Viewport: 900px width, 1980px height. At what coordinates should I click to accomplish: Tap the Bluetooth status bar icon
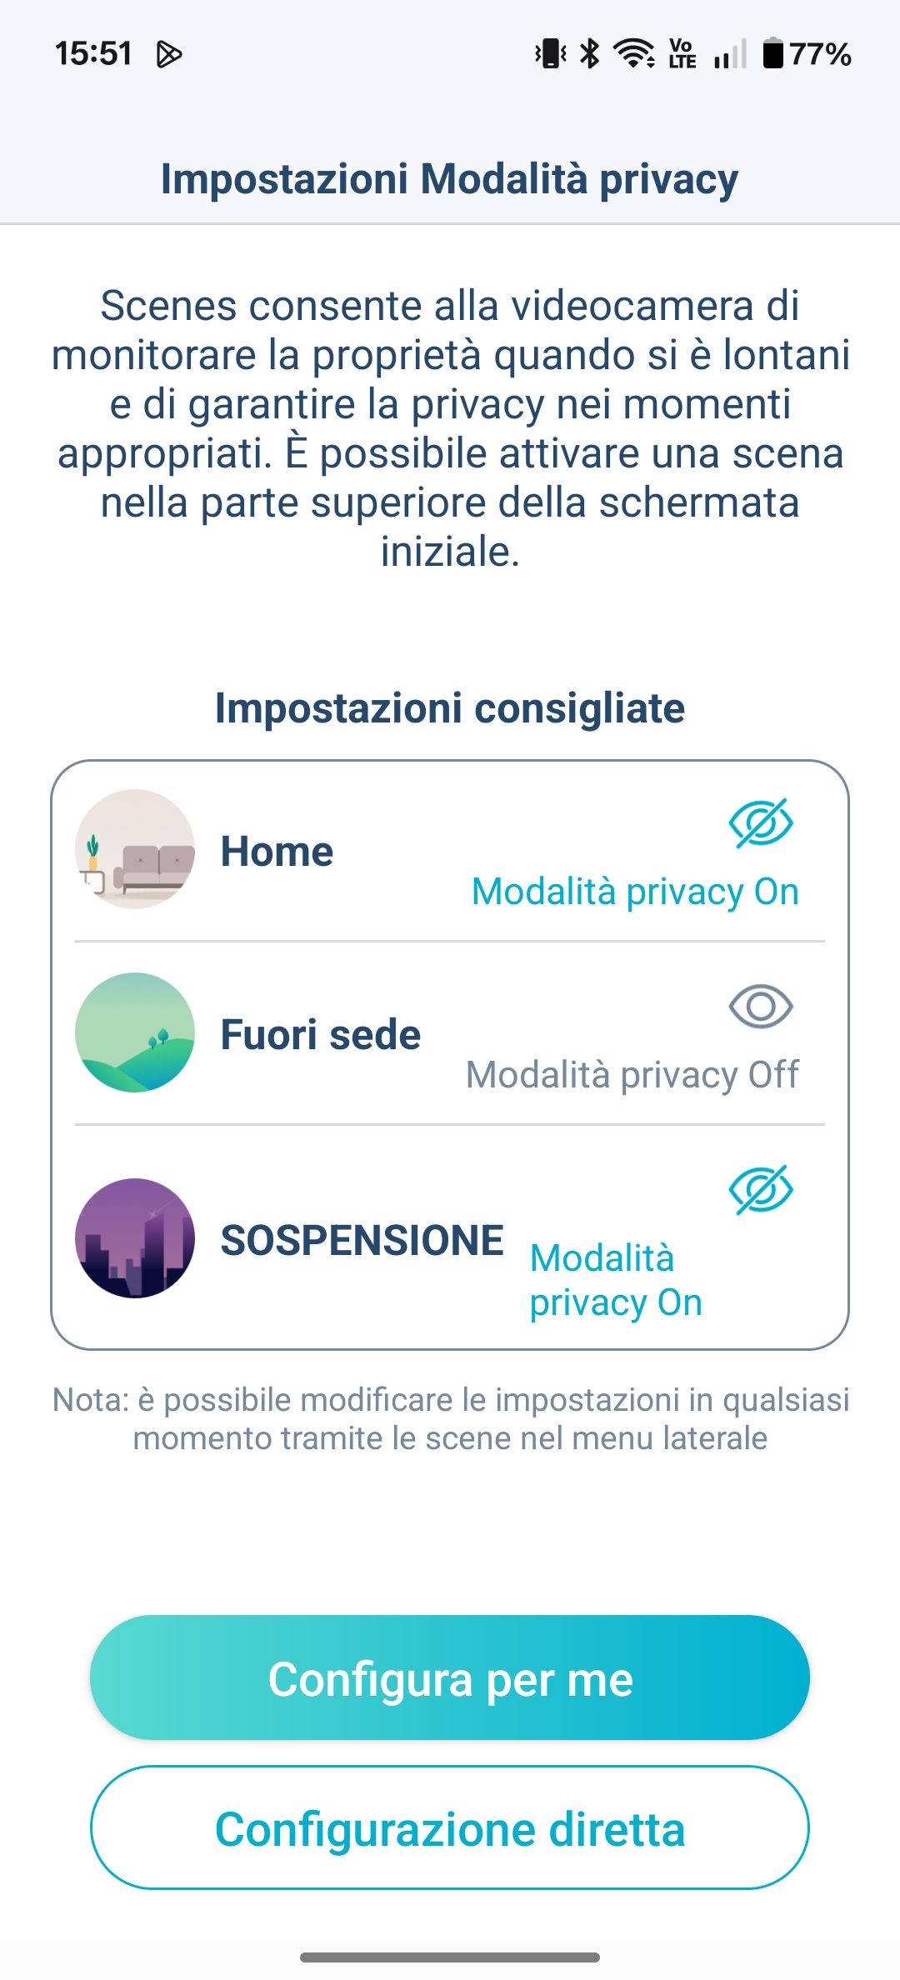pos(590,54)
